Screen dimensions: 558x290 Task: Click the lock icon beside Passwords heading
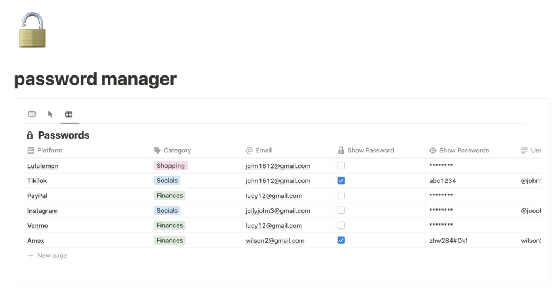click(30, 135)
